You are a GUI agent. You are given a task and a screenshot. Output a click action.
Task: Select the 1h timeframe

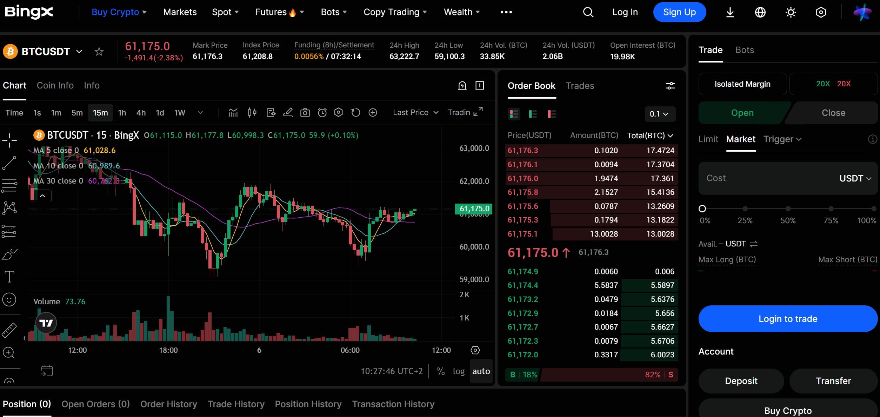click(122, 112)
